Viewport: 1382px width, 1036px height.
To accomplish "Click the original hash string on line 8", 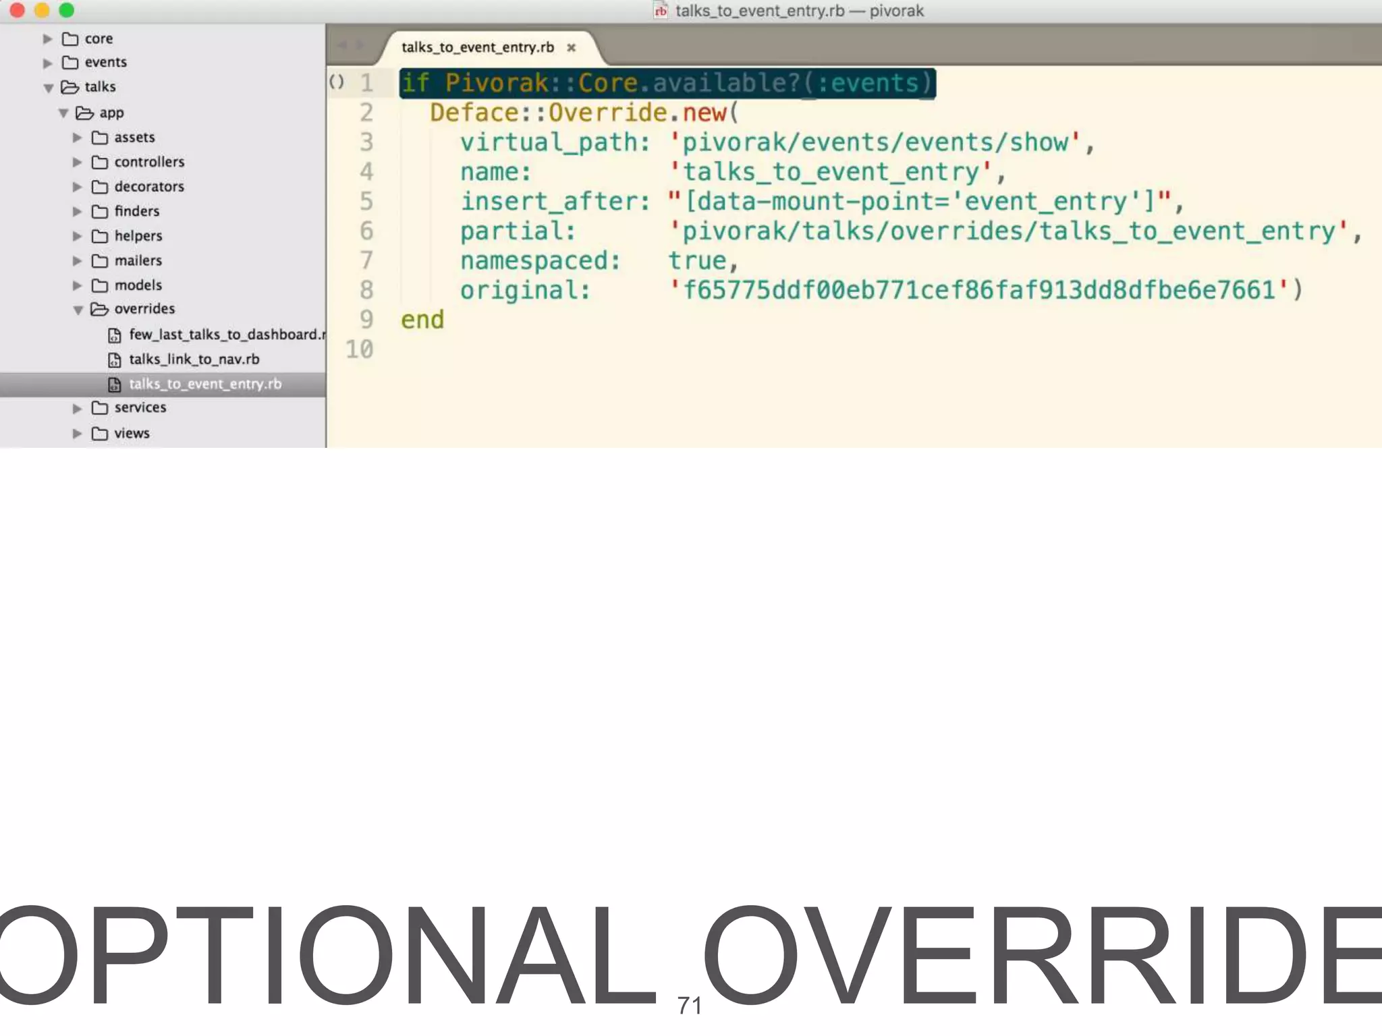I will coord(979,291).
